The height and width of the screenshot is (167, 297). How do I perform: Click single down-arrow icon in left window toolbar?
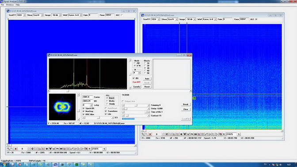tap(47, 149)
